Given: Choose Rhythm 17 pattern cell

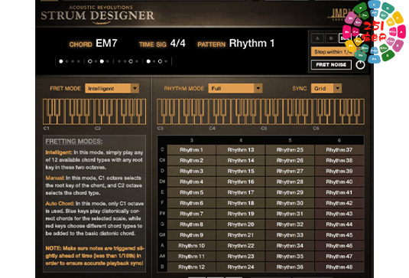Looking at the screenshot, I should (x=241, y=192).
